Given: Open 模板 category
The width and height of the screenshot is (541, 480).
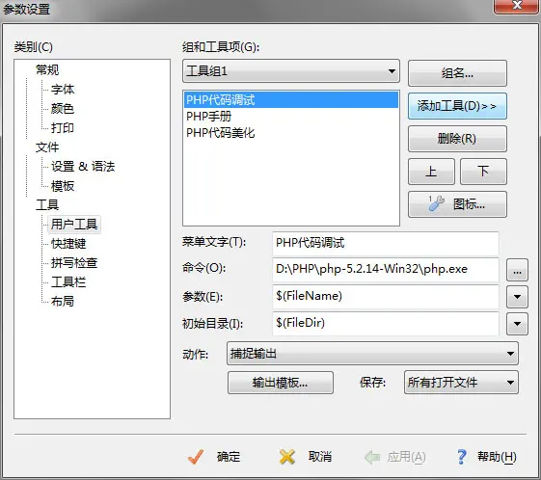Looking at the screenshot, I should tap(63, 186).
